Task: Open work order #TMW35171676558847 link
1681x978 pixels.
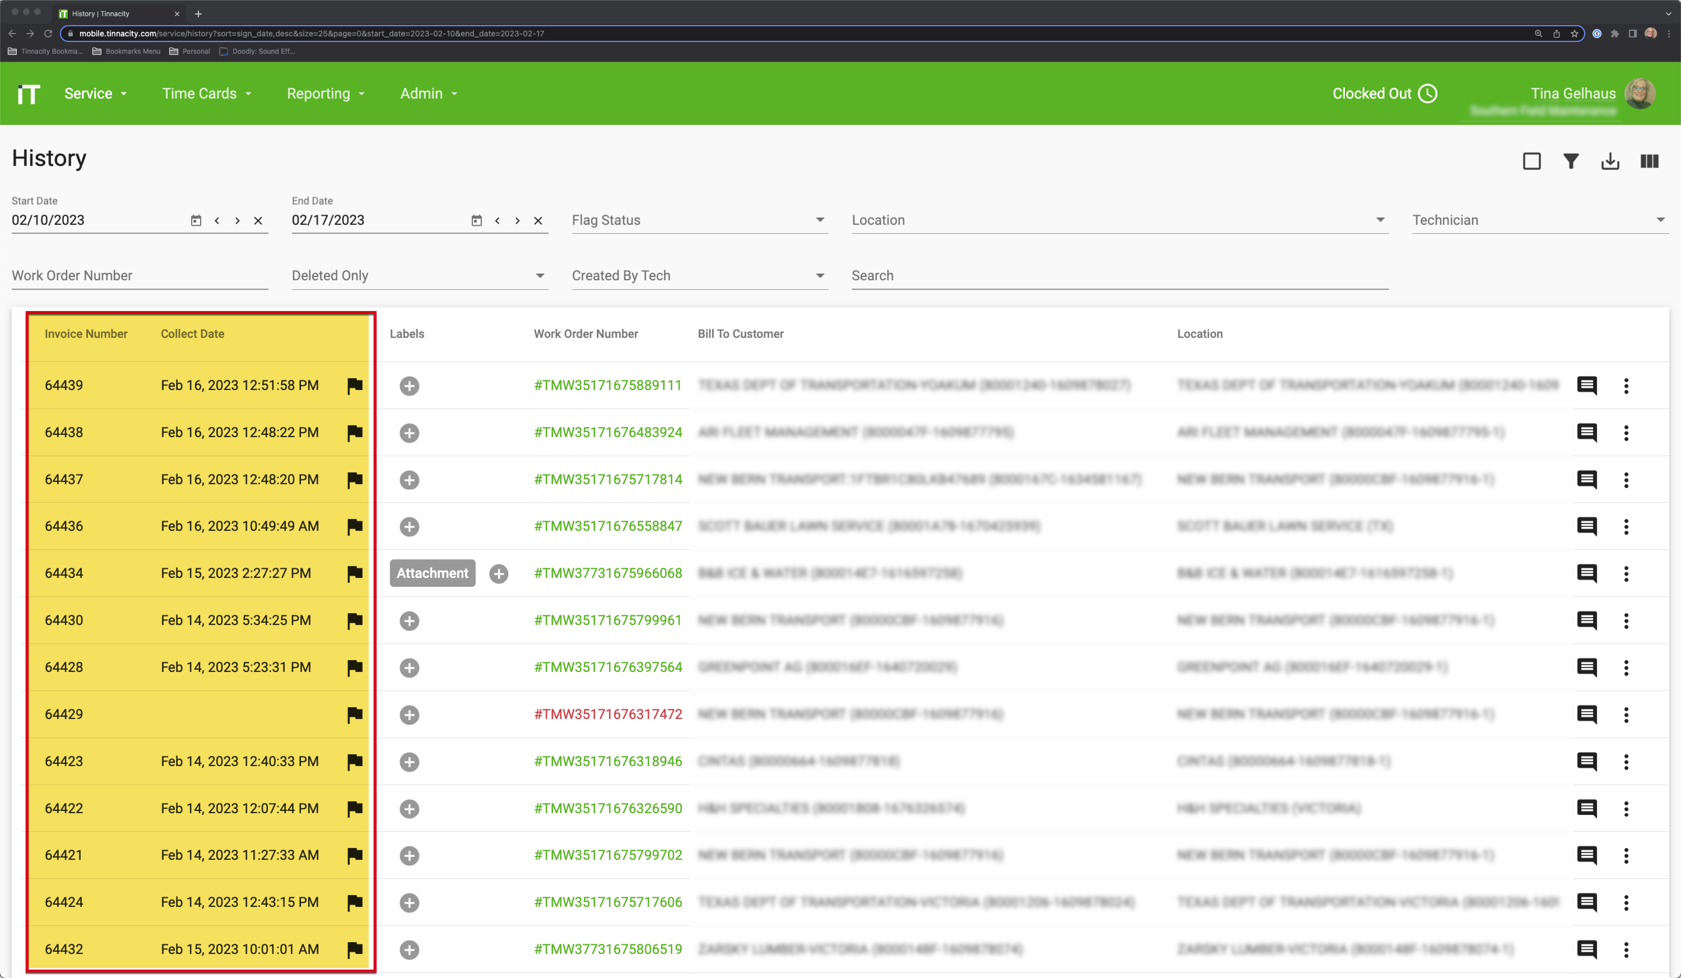Action: [608, 526]
